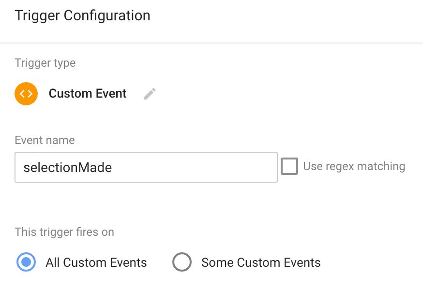Click the pencil edit icon beside Custom Event

point(150,94)
